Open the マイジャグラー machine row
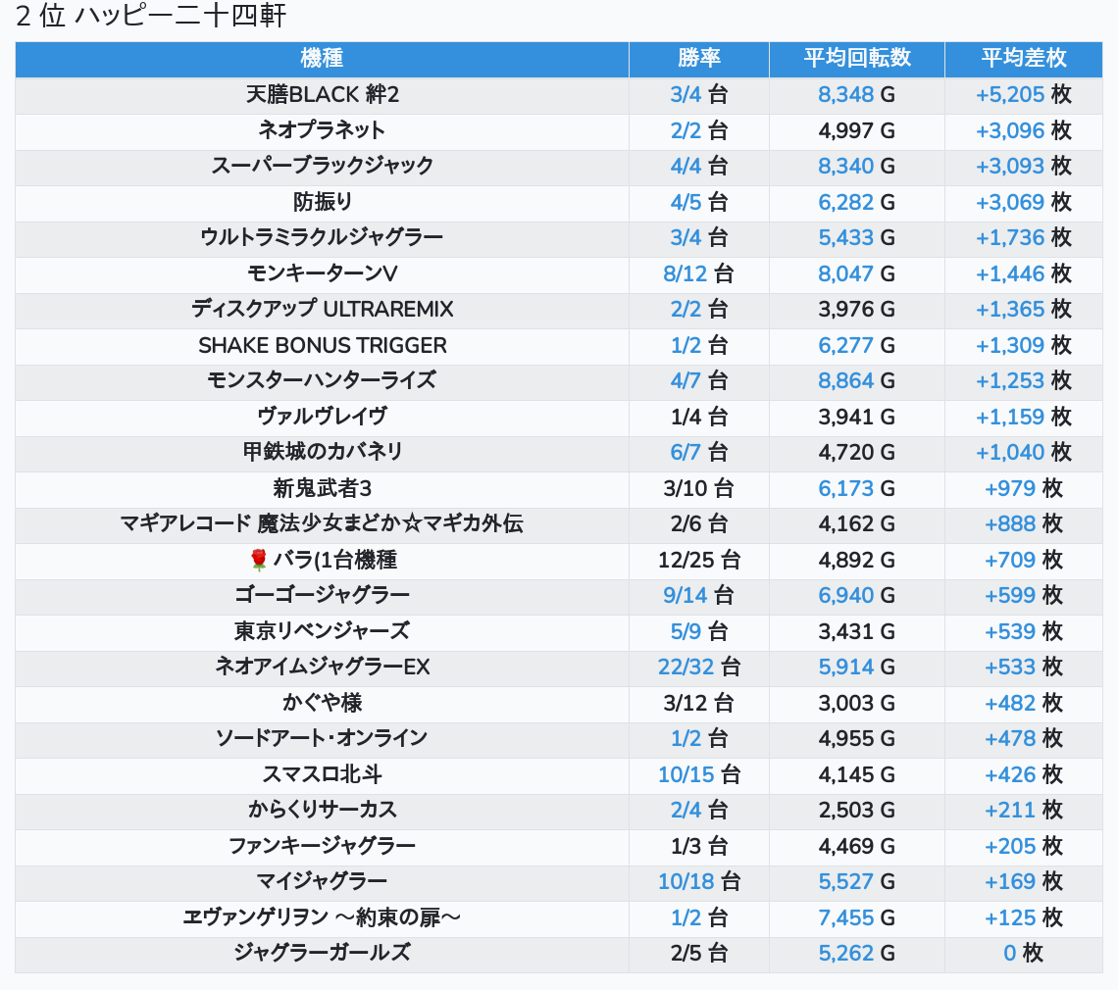 click(x=322, y=881)
